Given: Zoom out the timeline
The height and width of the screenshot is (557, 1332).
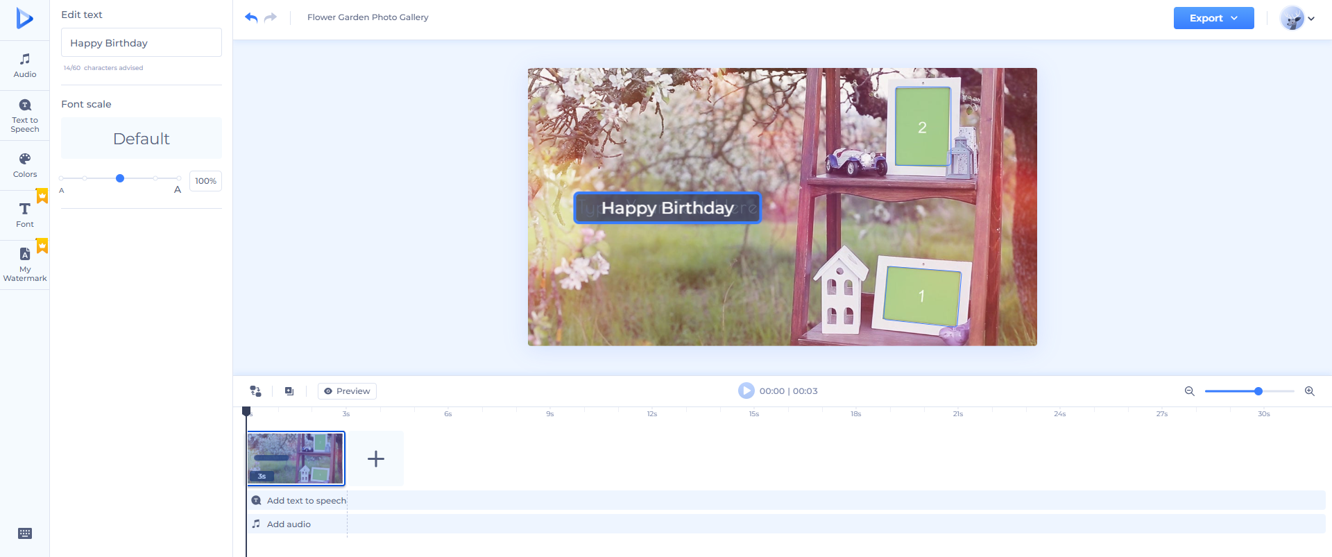Looking at the screenshot, I should tap(1189, 391).
